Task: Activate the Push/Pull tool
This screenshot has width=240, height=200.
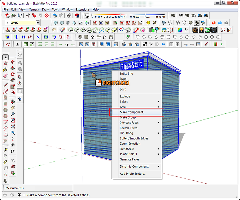Action: click(x=13, y=68)
